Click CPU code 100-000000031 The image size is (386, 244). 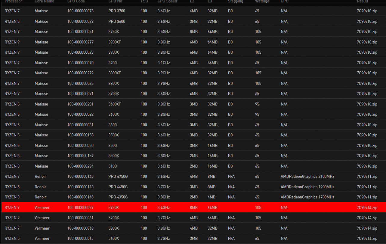pyautogui.click(x=80, y=125)
